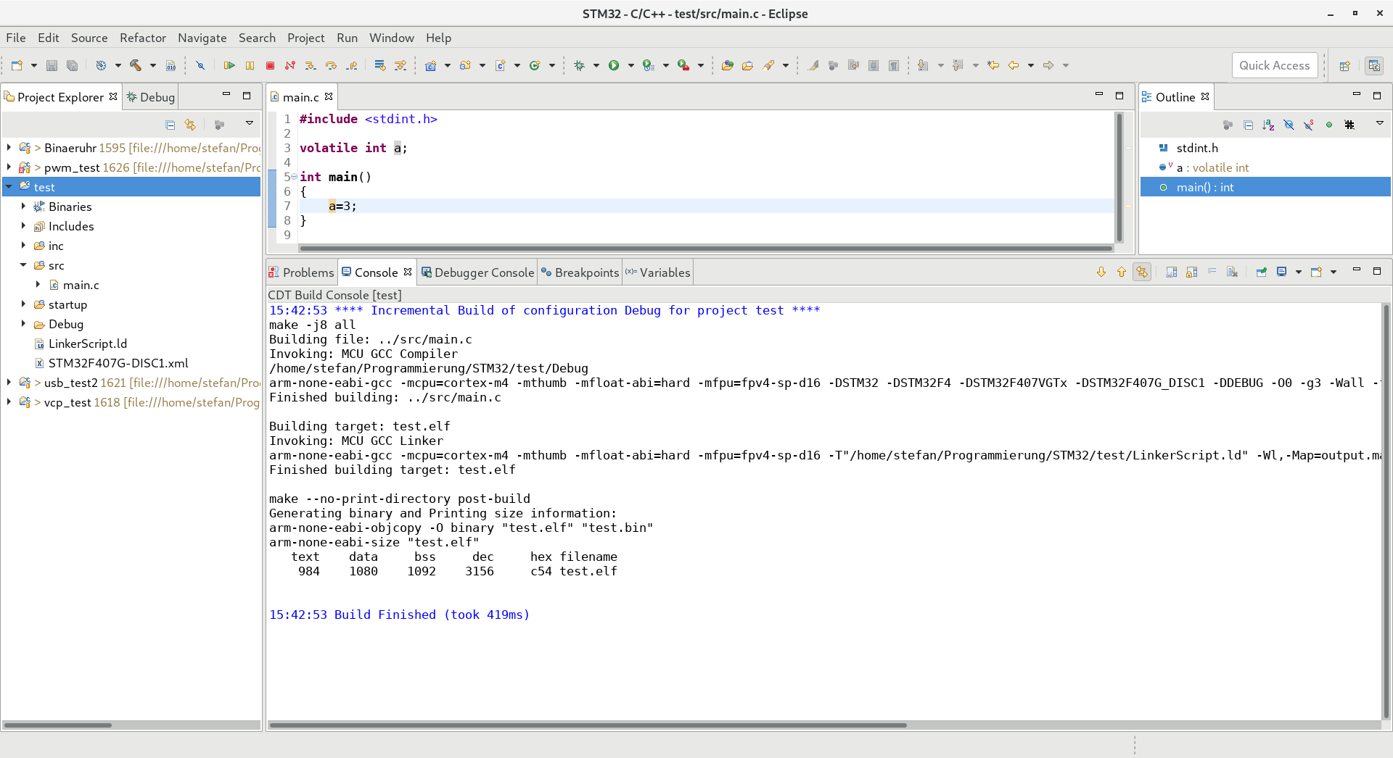Open the Navigate menu

[202, 38]
